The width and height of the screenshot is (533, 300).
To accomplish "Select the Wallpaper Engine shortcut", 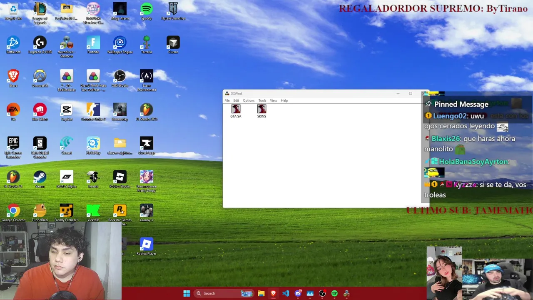I will (x=120, y=45).
